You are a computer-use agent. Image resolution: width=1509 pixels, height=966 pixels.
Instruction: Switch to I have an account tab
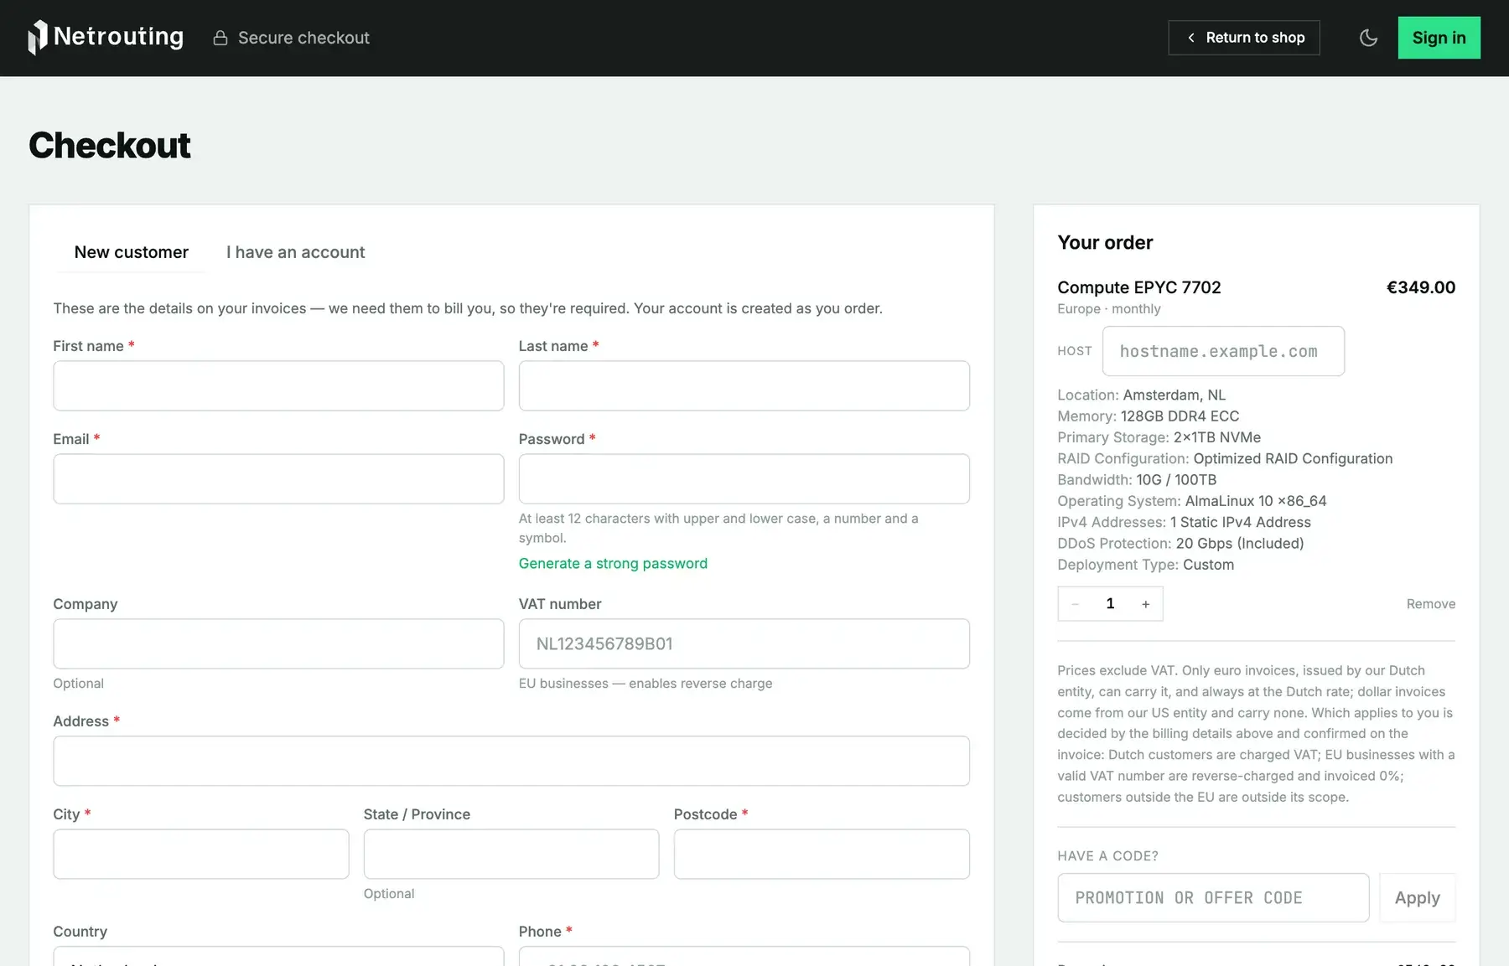(296, 252)
